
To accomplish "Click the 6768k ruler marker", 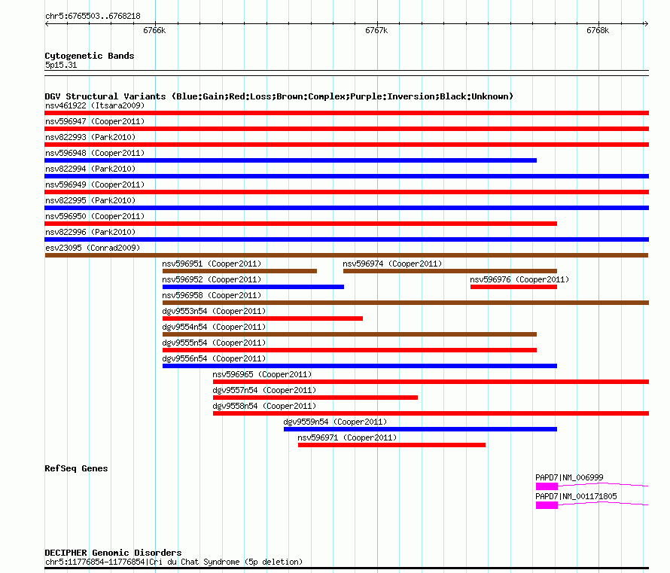I will [598, 30].
